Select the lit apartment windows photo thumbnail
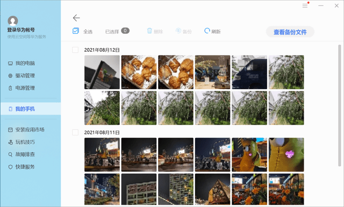Image resolution: width=344 pixels, height=207 pixels. pyautogui.click(x=176, y=189)
